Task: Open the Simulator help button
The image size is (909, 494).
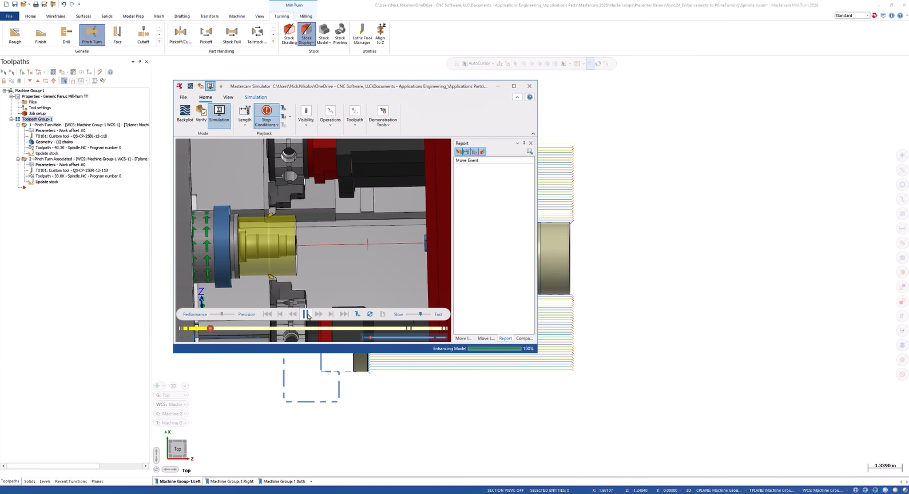Action: [x=530, y=97]
